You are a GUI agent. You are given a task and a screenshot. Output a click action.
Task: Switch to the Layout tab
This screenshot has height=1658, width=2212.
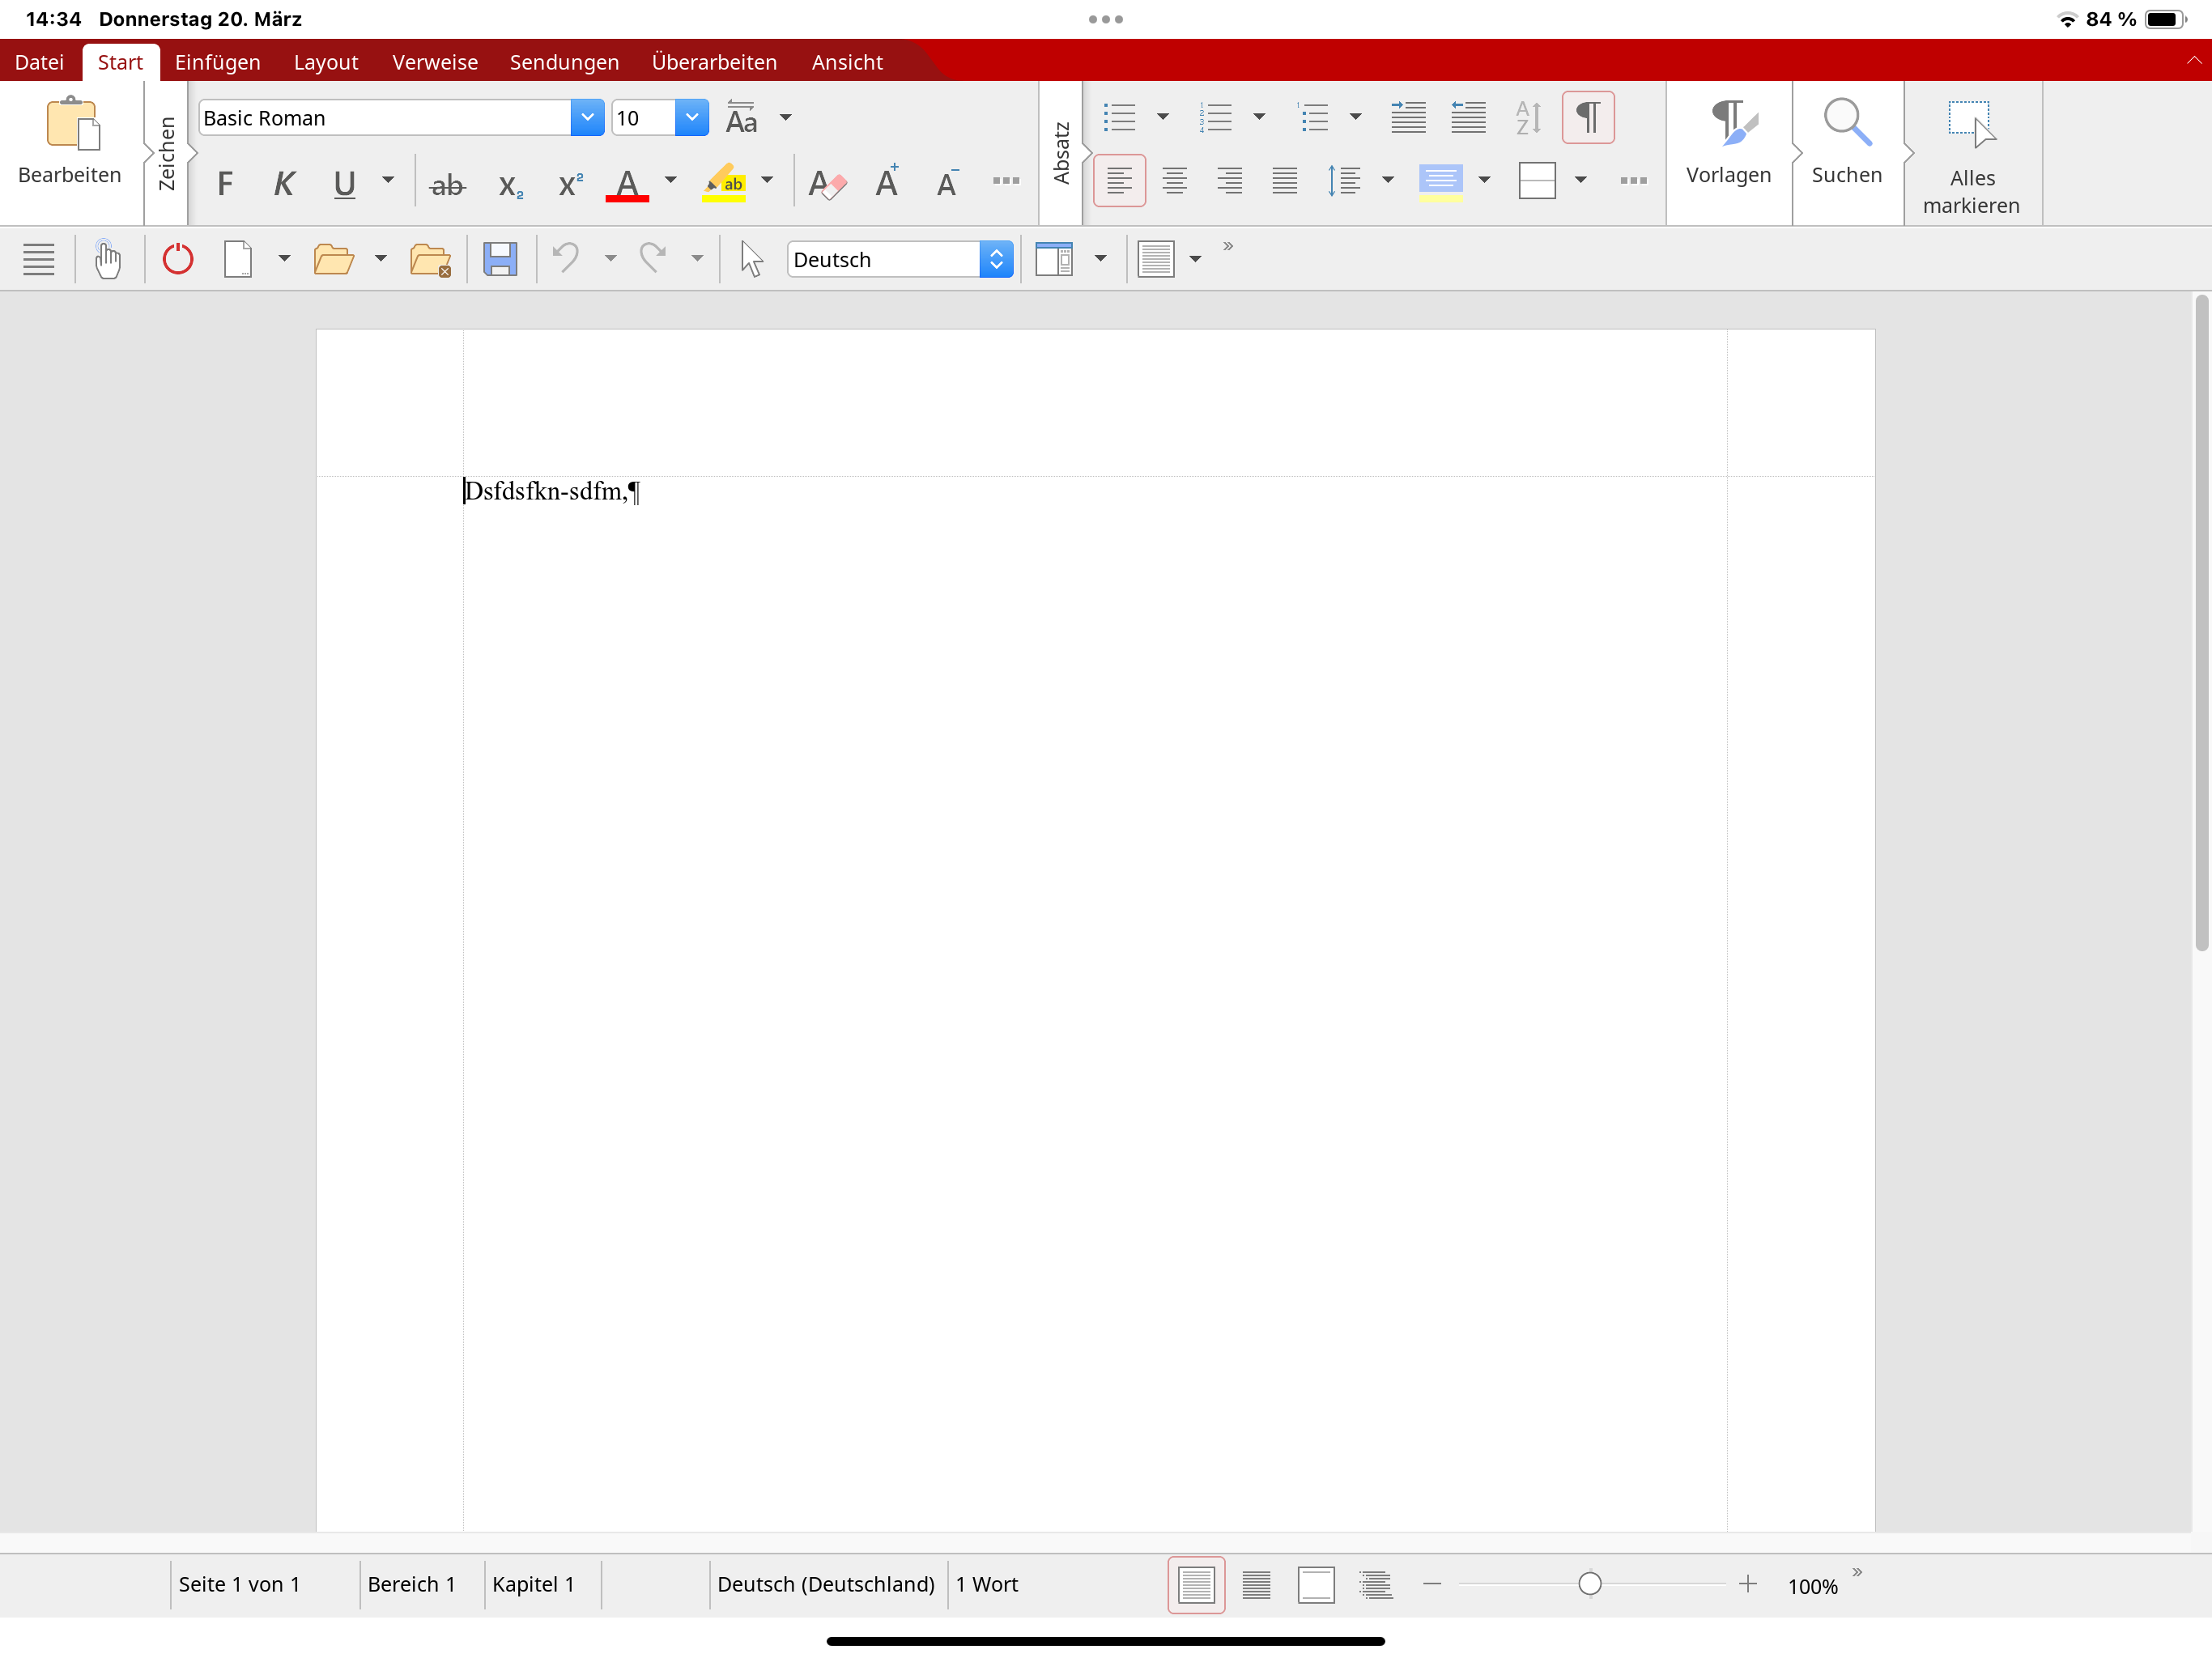coord(326,62)
